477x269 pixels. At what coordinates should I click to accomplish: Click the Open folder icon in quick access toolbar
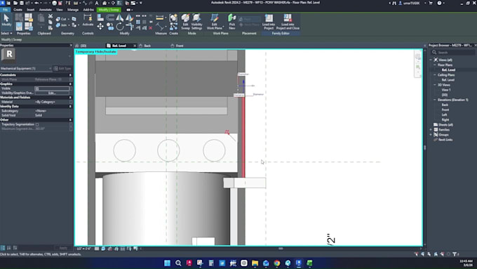pyautogui.click(x=15, y=3)
